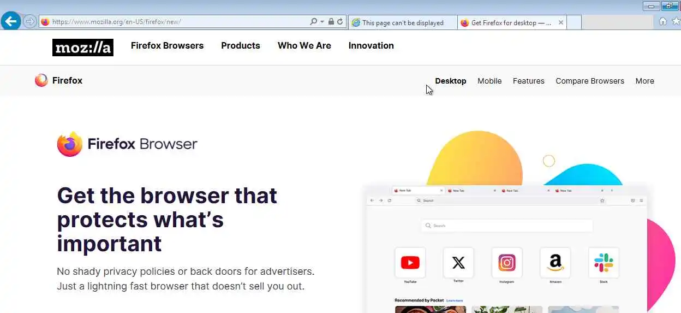Refresh the page with the reload icon
The height and width of the screenshot is (313, 681).
tap(340, 22)
